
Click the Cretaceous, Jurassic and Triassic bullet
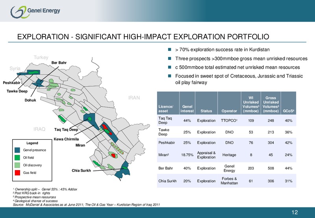tap(239, 79)
